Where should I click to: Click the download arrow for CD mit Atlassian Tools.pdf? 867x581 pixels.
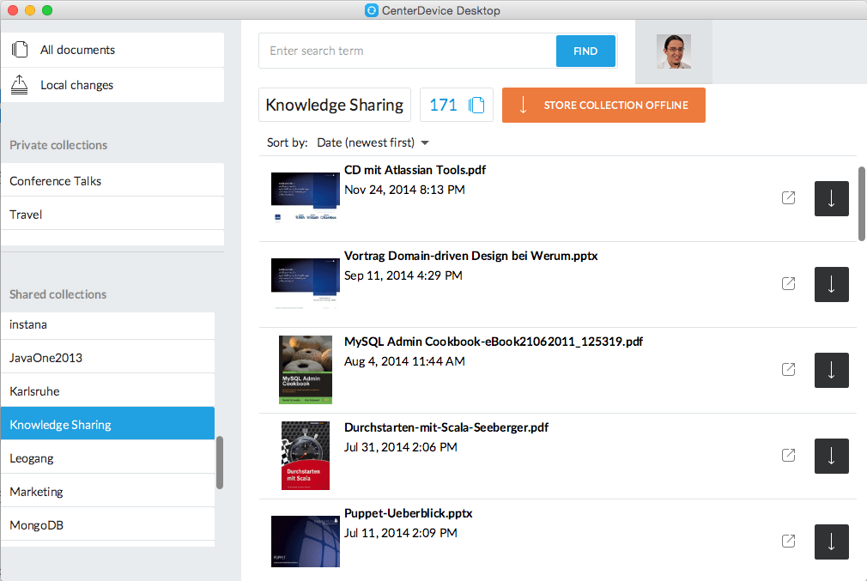[831, 198]
